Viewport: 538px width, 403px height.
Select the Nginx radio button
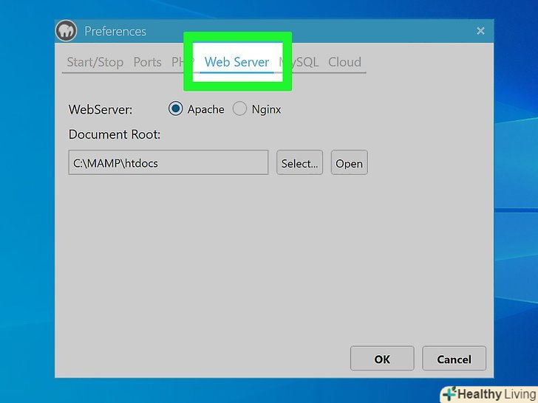(x=239, y=109)
